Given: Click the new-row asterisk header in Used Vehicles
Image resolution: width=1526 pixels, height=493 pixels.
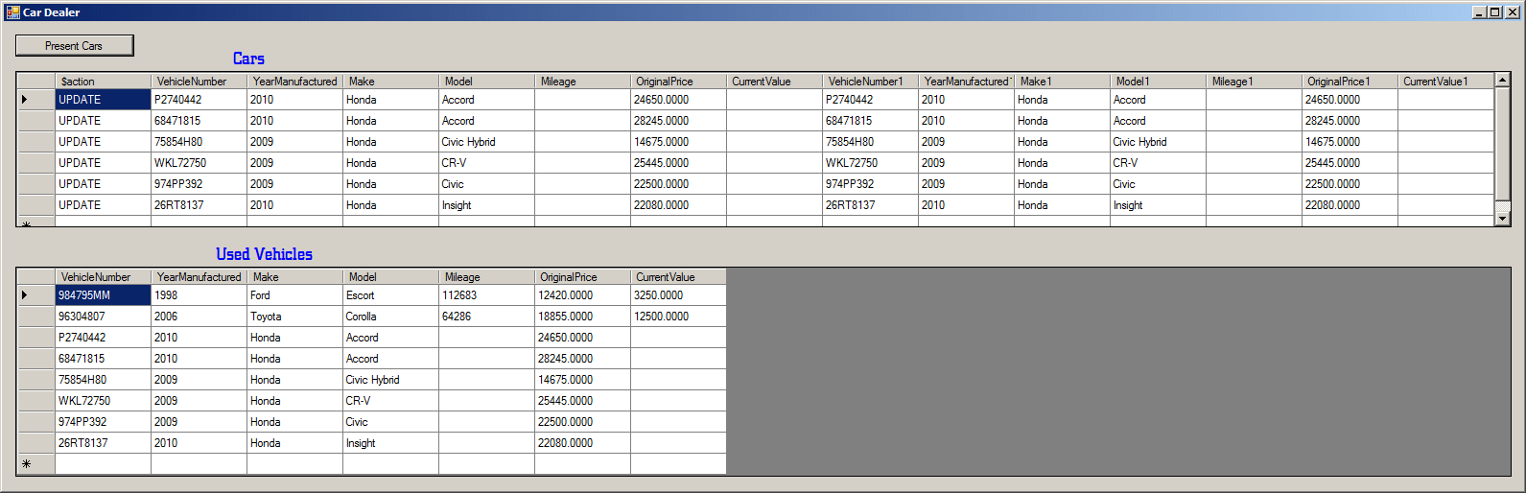Looking at the screenshot, I should [36, 464].
